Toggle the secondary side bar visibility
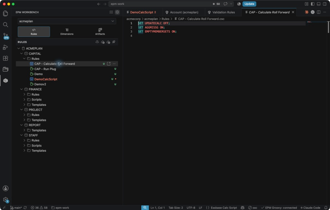This screenshot has height=210, width=330. pyautogui.click(x=325, y=4)
